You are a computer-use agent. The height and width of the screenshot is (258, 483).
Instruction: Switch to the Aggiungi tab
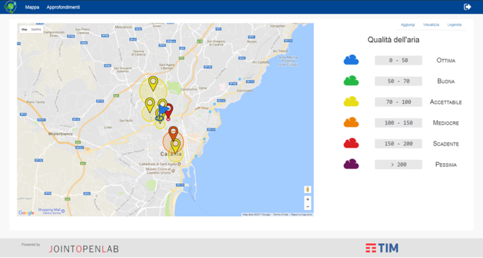click(x=408, y=25)
